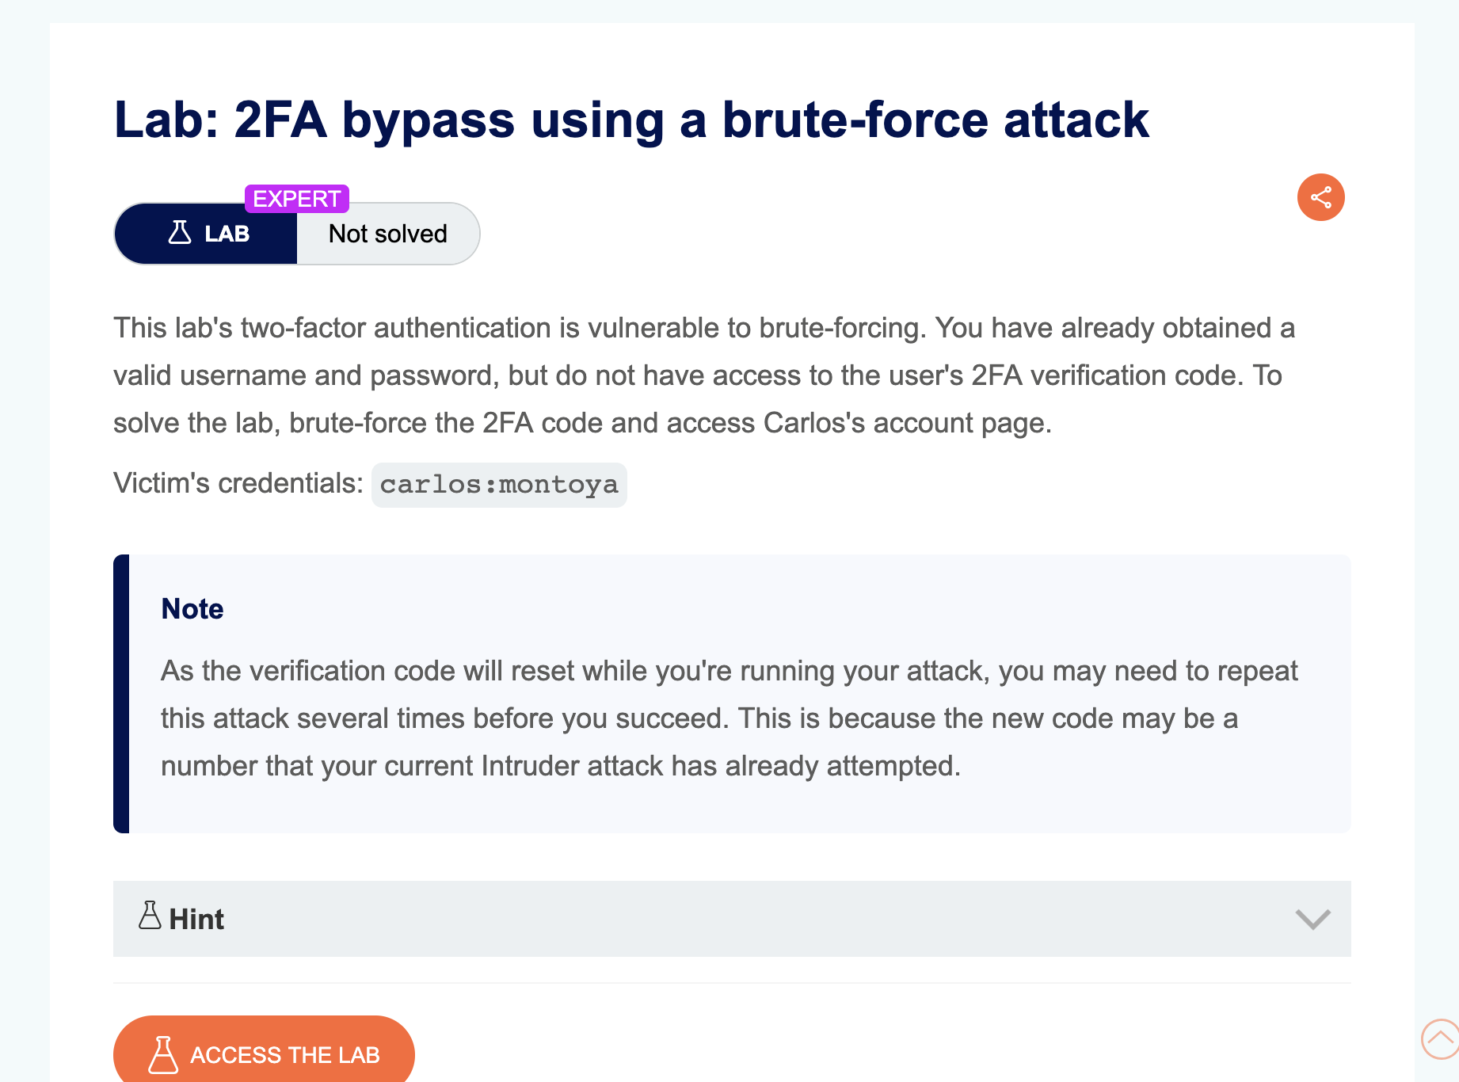Click the lab title heading
The height and width of the screenshot is (1082, 1459).
click(631, 120)
